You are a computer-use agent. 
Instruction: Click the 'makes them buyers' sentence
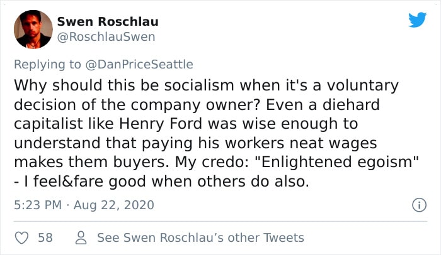(x=92, y=162)
